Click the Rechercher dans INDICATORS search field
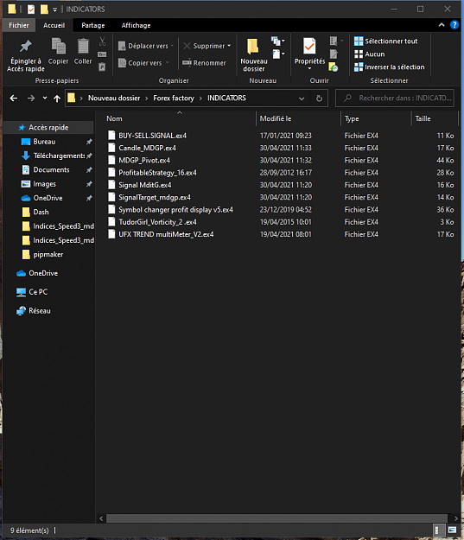Screen dimensions: 464x540 tap(395, 98)
